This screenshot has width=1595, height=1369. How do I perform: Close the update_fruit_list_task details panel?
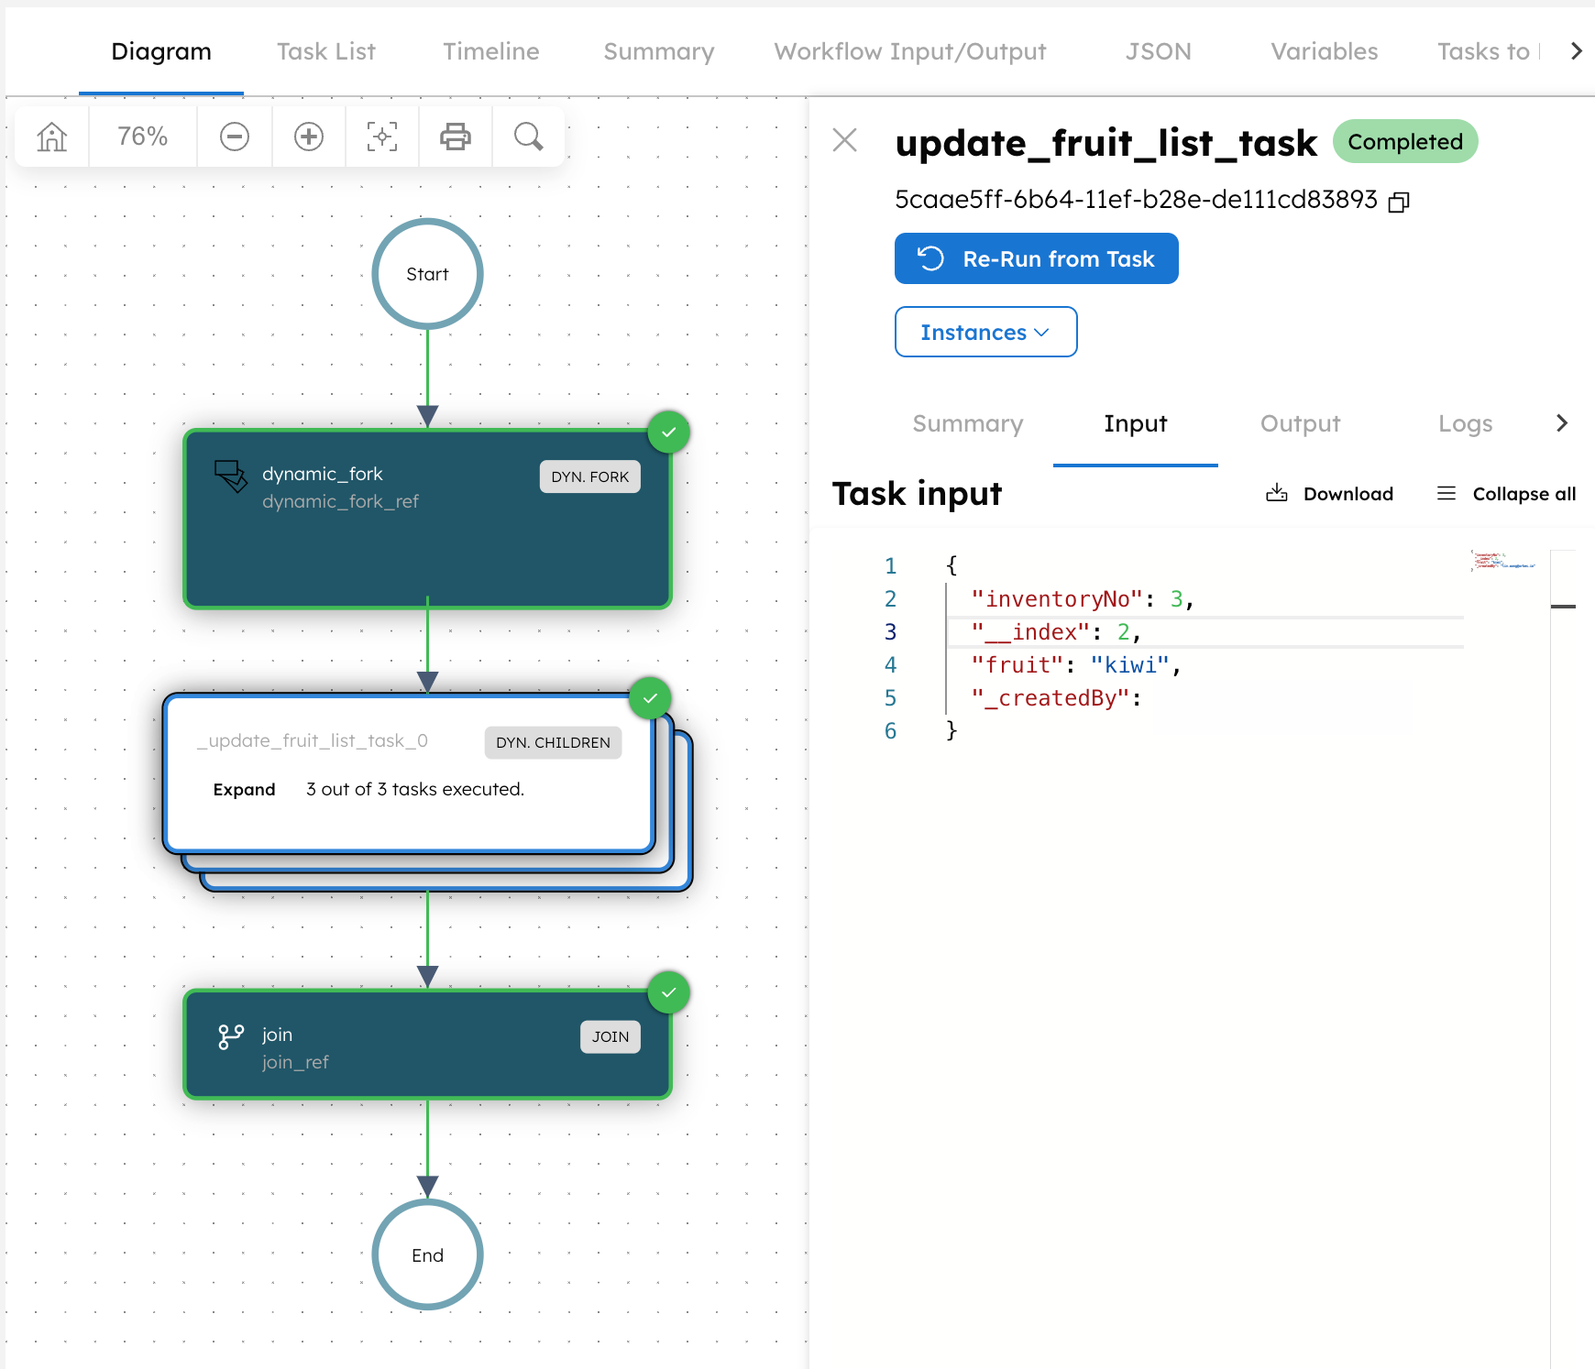843,141
